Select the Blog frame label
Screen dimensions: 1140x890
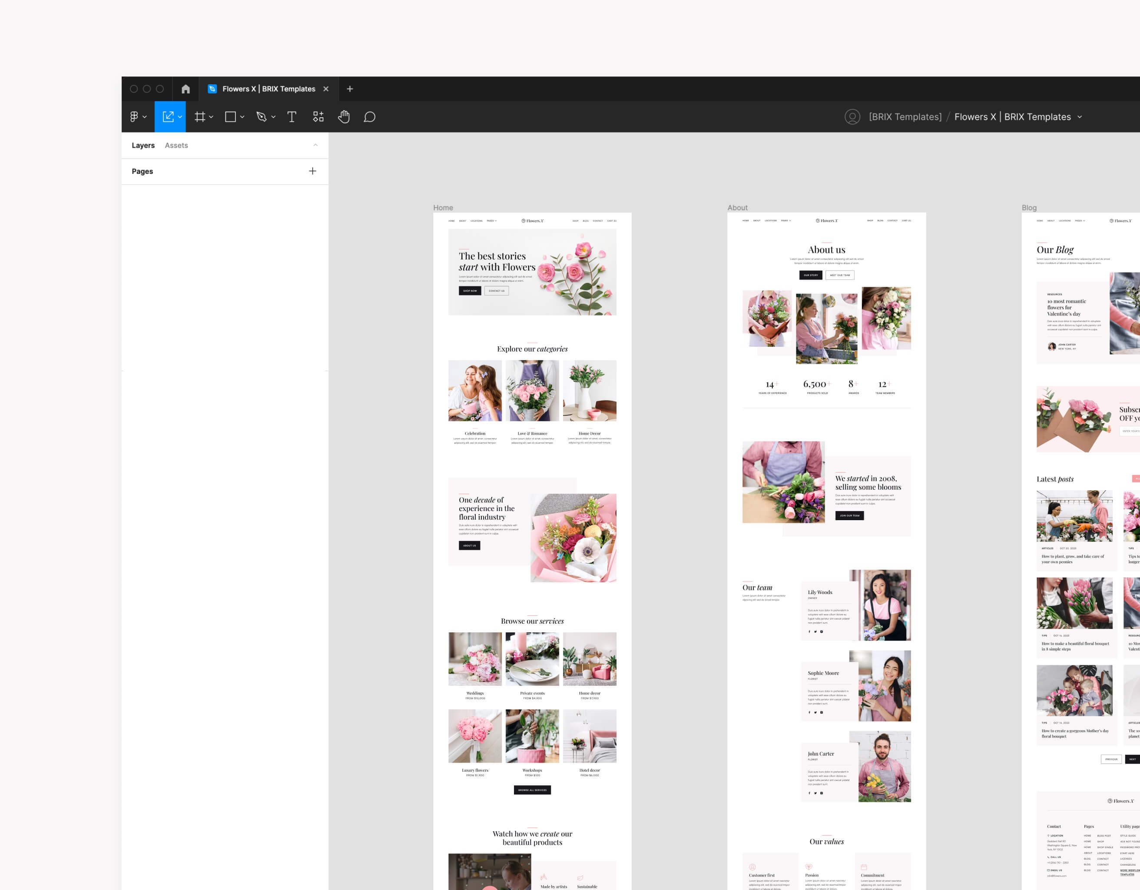(x=1029, y=208)
